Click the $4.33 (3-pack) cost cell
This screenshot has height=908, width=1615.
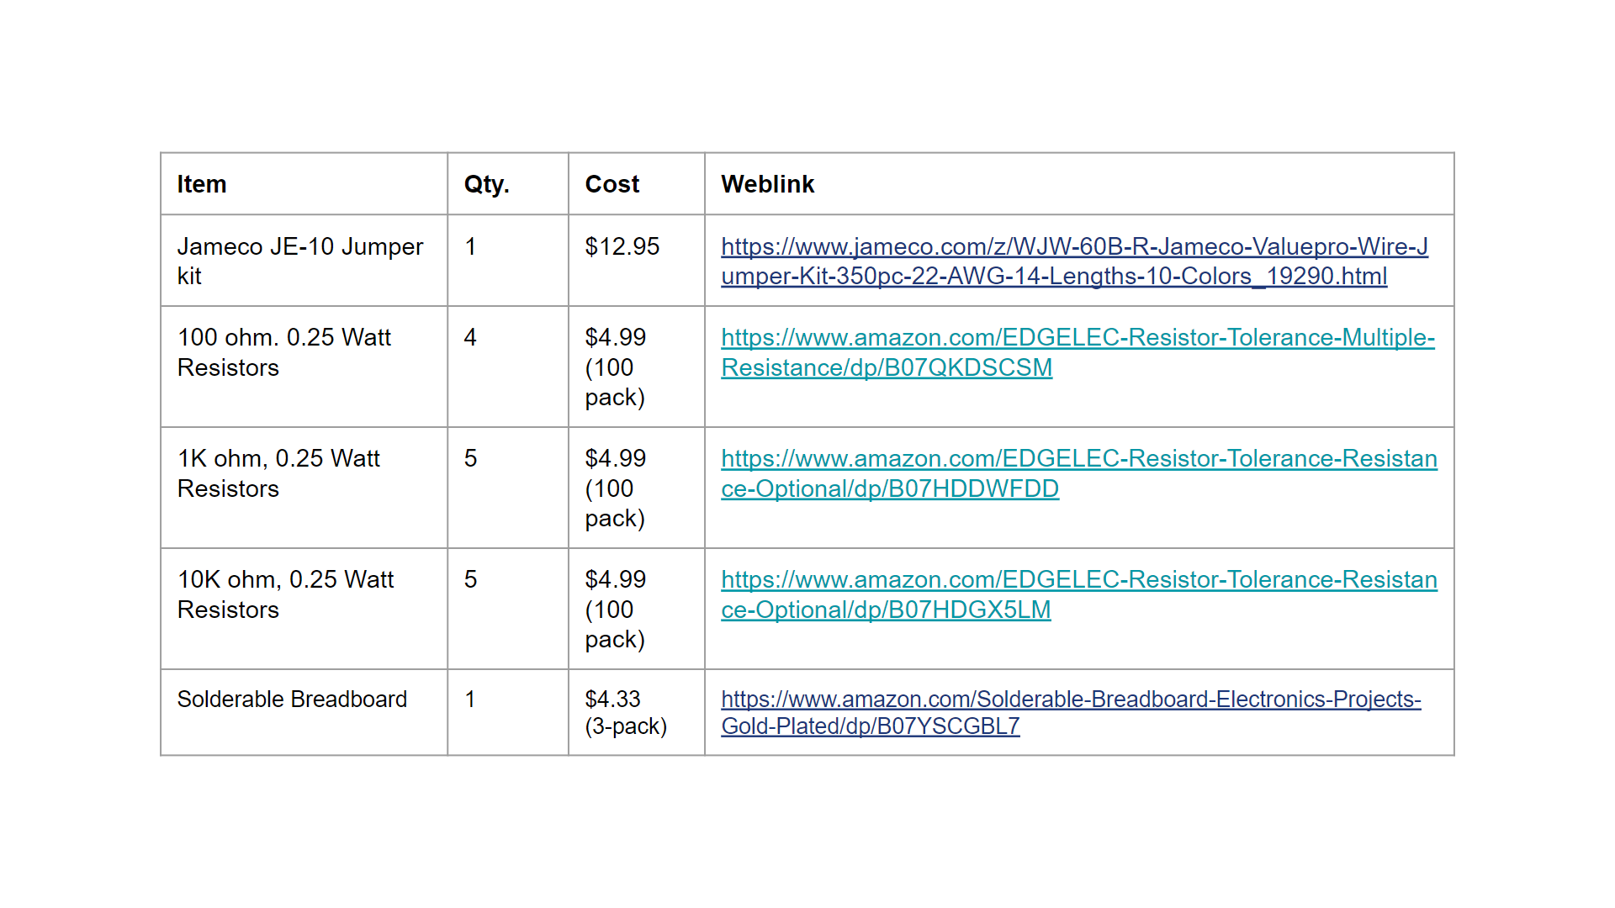pos(625,712)
